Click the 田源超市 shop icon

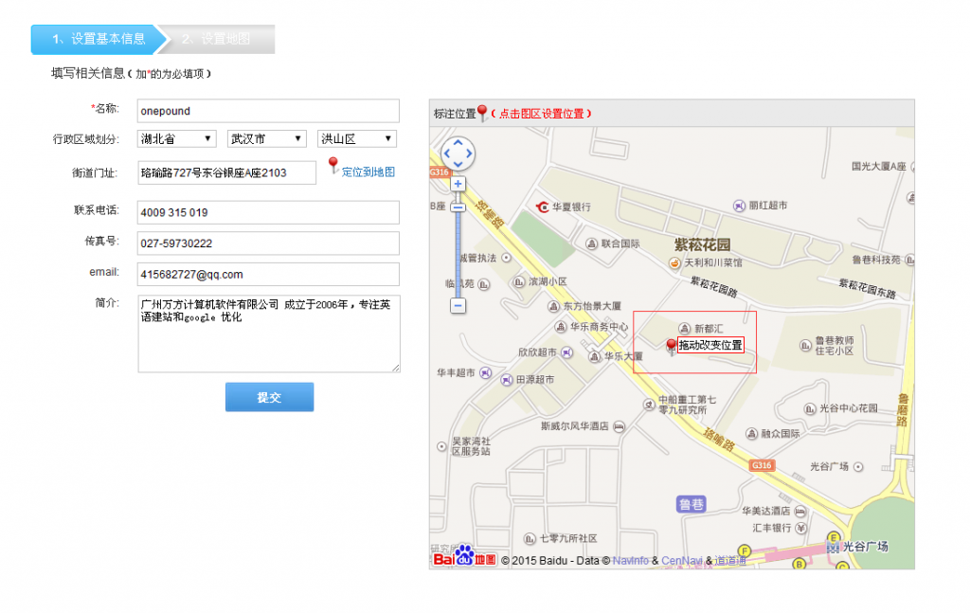507,380
